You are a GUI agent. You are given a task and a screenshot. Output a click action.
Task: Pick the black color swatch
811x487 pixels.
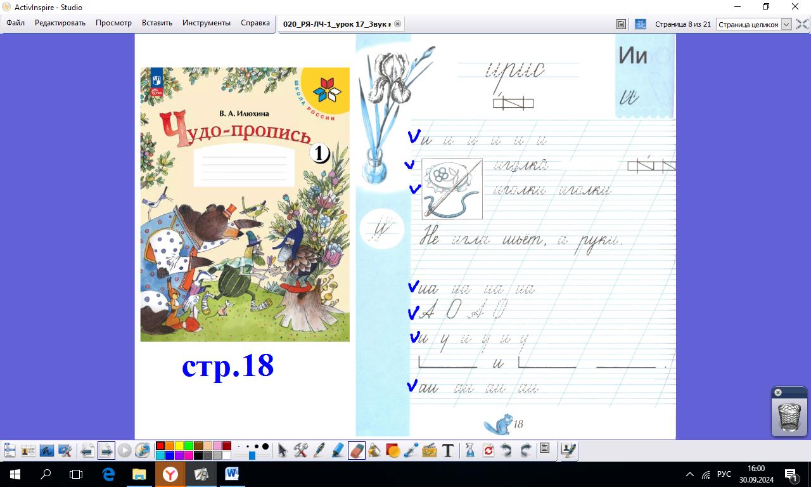click(x=198, y=455)
